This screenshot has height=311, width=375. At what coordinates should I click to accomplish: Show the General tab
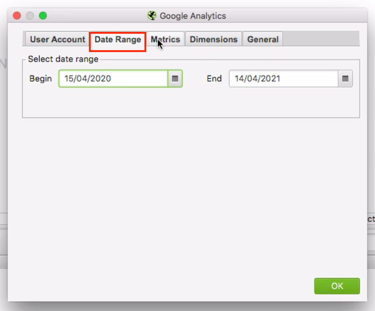(263, 39)
